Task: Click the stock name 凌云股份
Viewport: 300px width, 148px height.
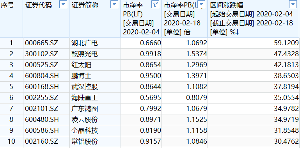Action: 85,119
